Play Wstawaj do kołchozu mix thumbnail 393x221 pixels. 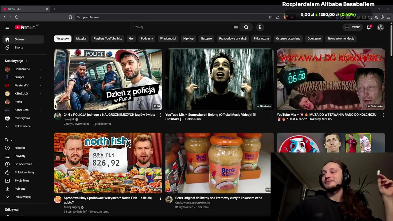331,79
